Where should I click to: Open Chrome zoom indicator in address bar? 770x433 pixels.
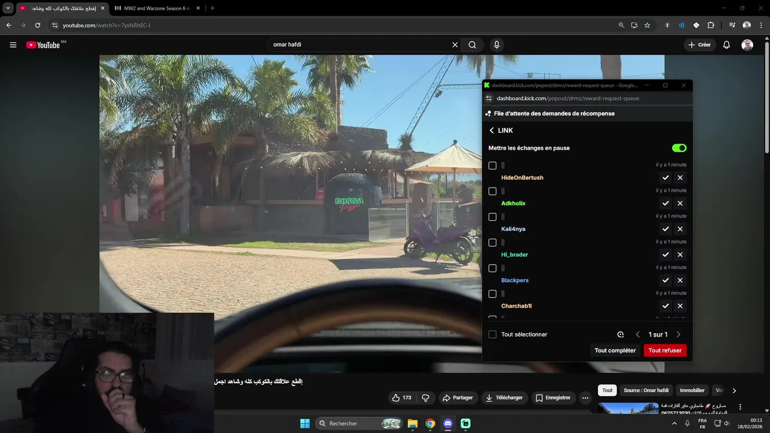tap(621, 25)
